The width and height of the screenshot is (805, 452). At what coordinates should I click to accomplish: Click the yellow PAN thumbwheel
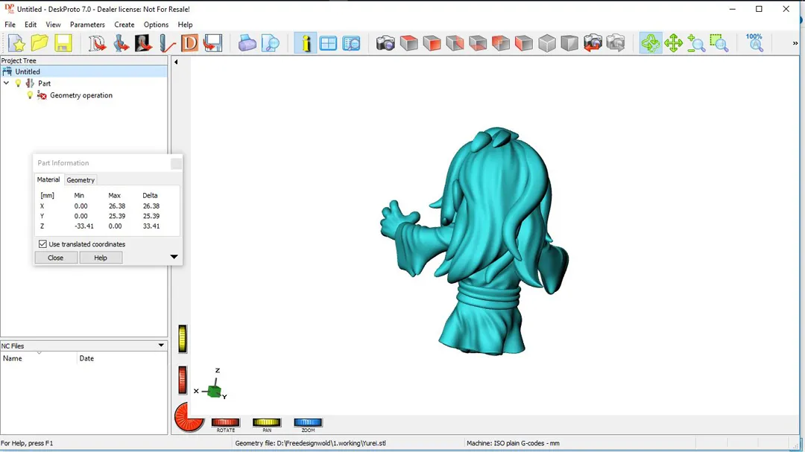(x=266, y=422)
